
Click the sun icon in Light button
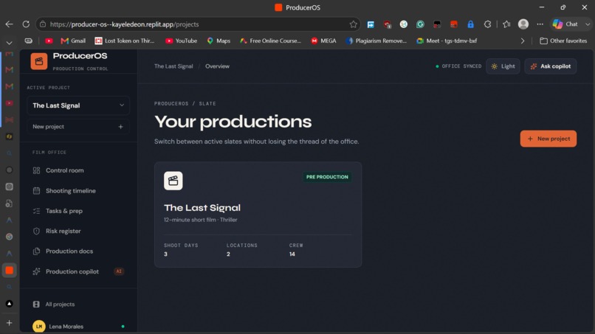[x=494, y=66]
